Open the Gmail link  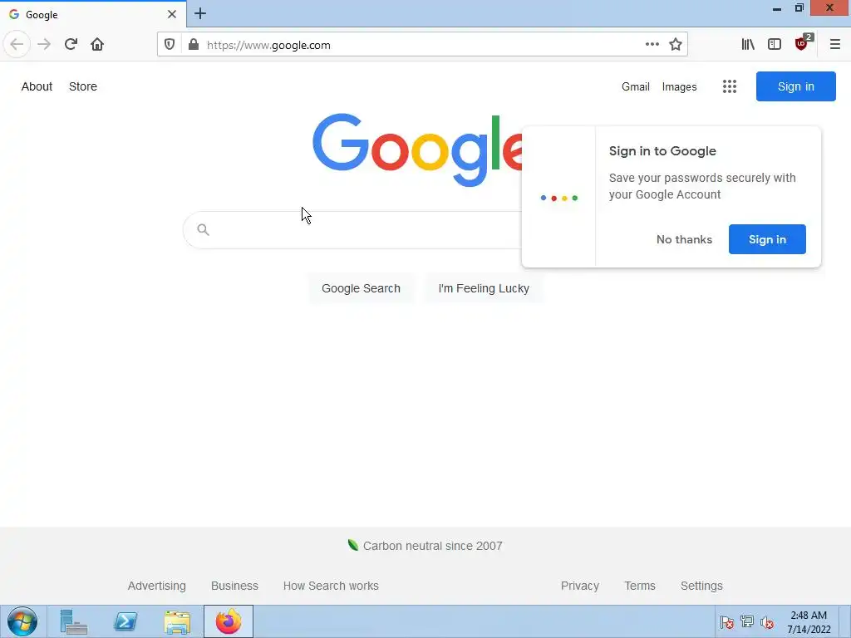[x=636, y=86]
